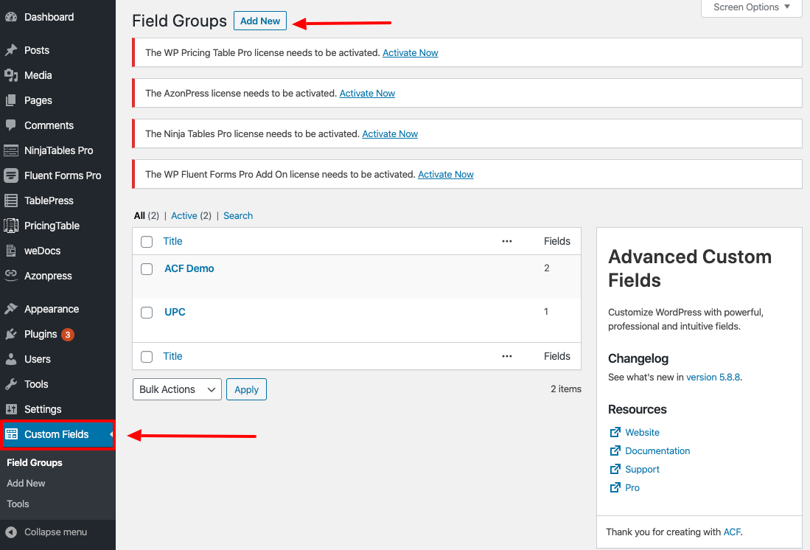Screen dimensions: 810x550
Task: Click the Plugins plug icon
Action: tap(11, 334)
